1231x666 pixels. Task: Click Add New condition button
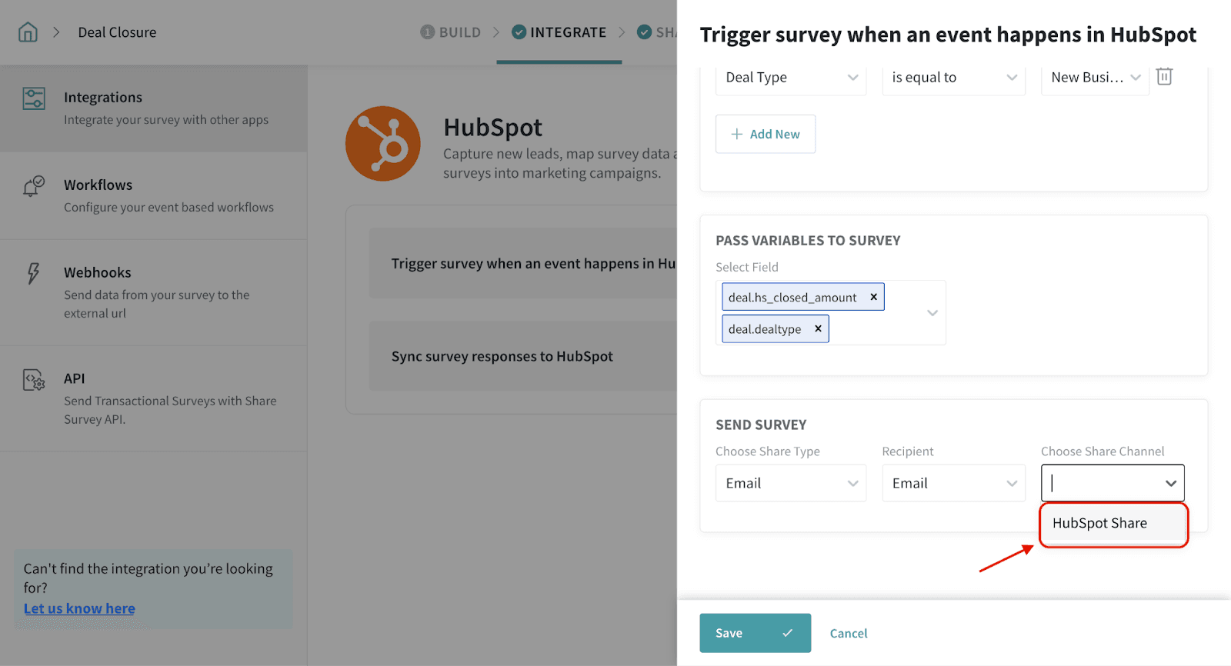point(766,134)
